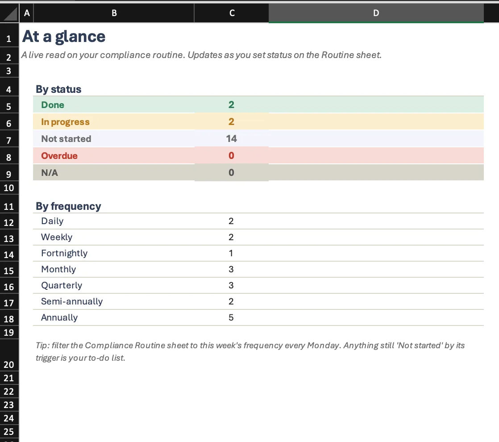Select row 8 header
The height and width of the screenshot is (442, 499).
9,156
